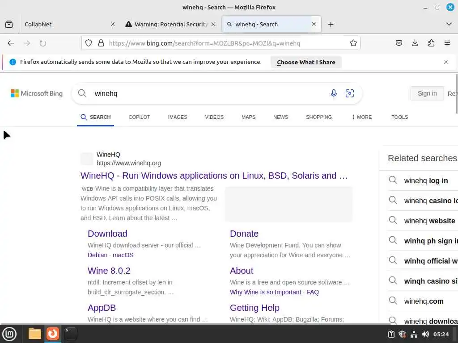Launch the Files folder in taskbar
Viewport: 458px width, 343px height.
click(35, 334)
